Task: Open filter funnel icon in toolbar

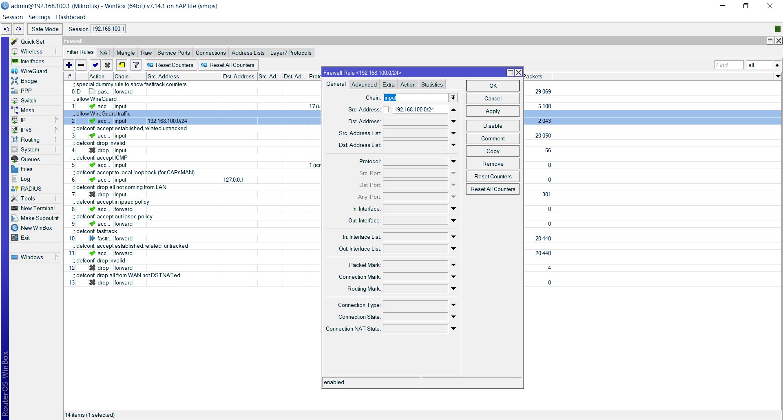Action: pyautogui.click(x=136, y=65)
